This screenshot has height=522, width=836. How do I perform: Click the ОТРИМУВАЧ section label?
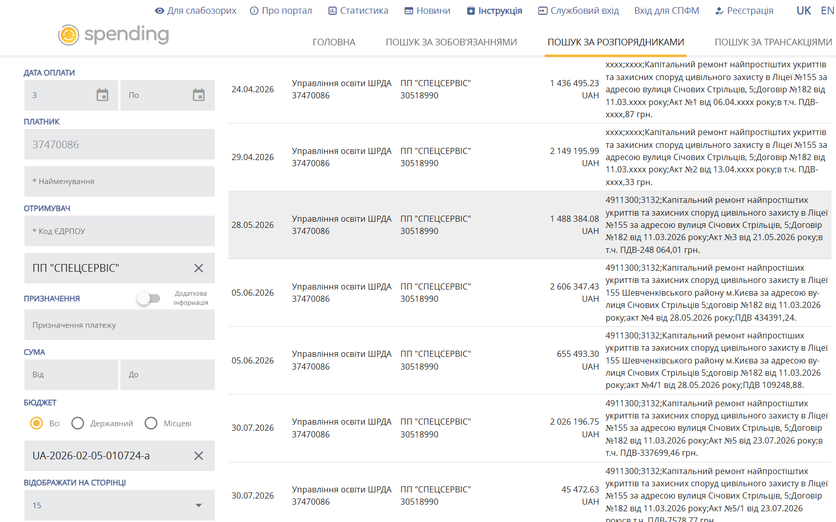point(47,208)
